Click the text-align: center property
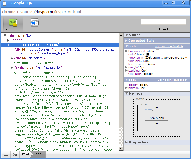Screen dimensions: 191x159 click(141, 74)
